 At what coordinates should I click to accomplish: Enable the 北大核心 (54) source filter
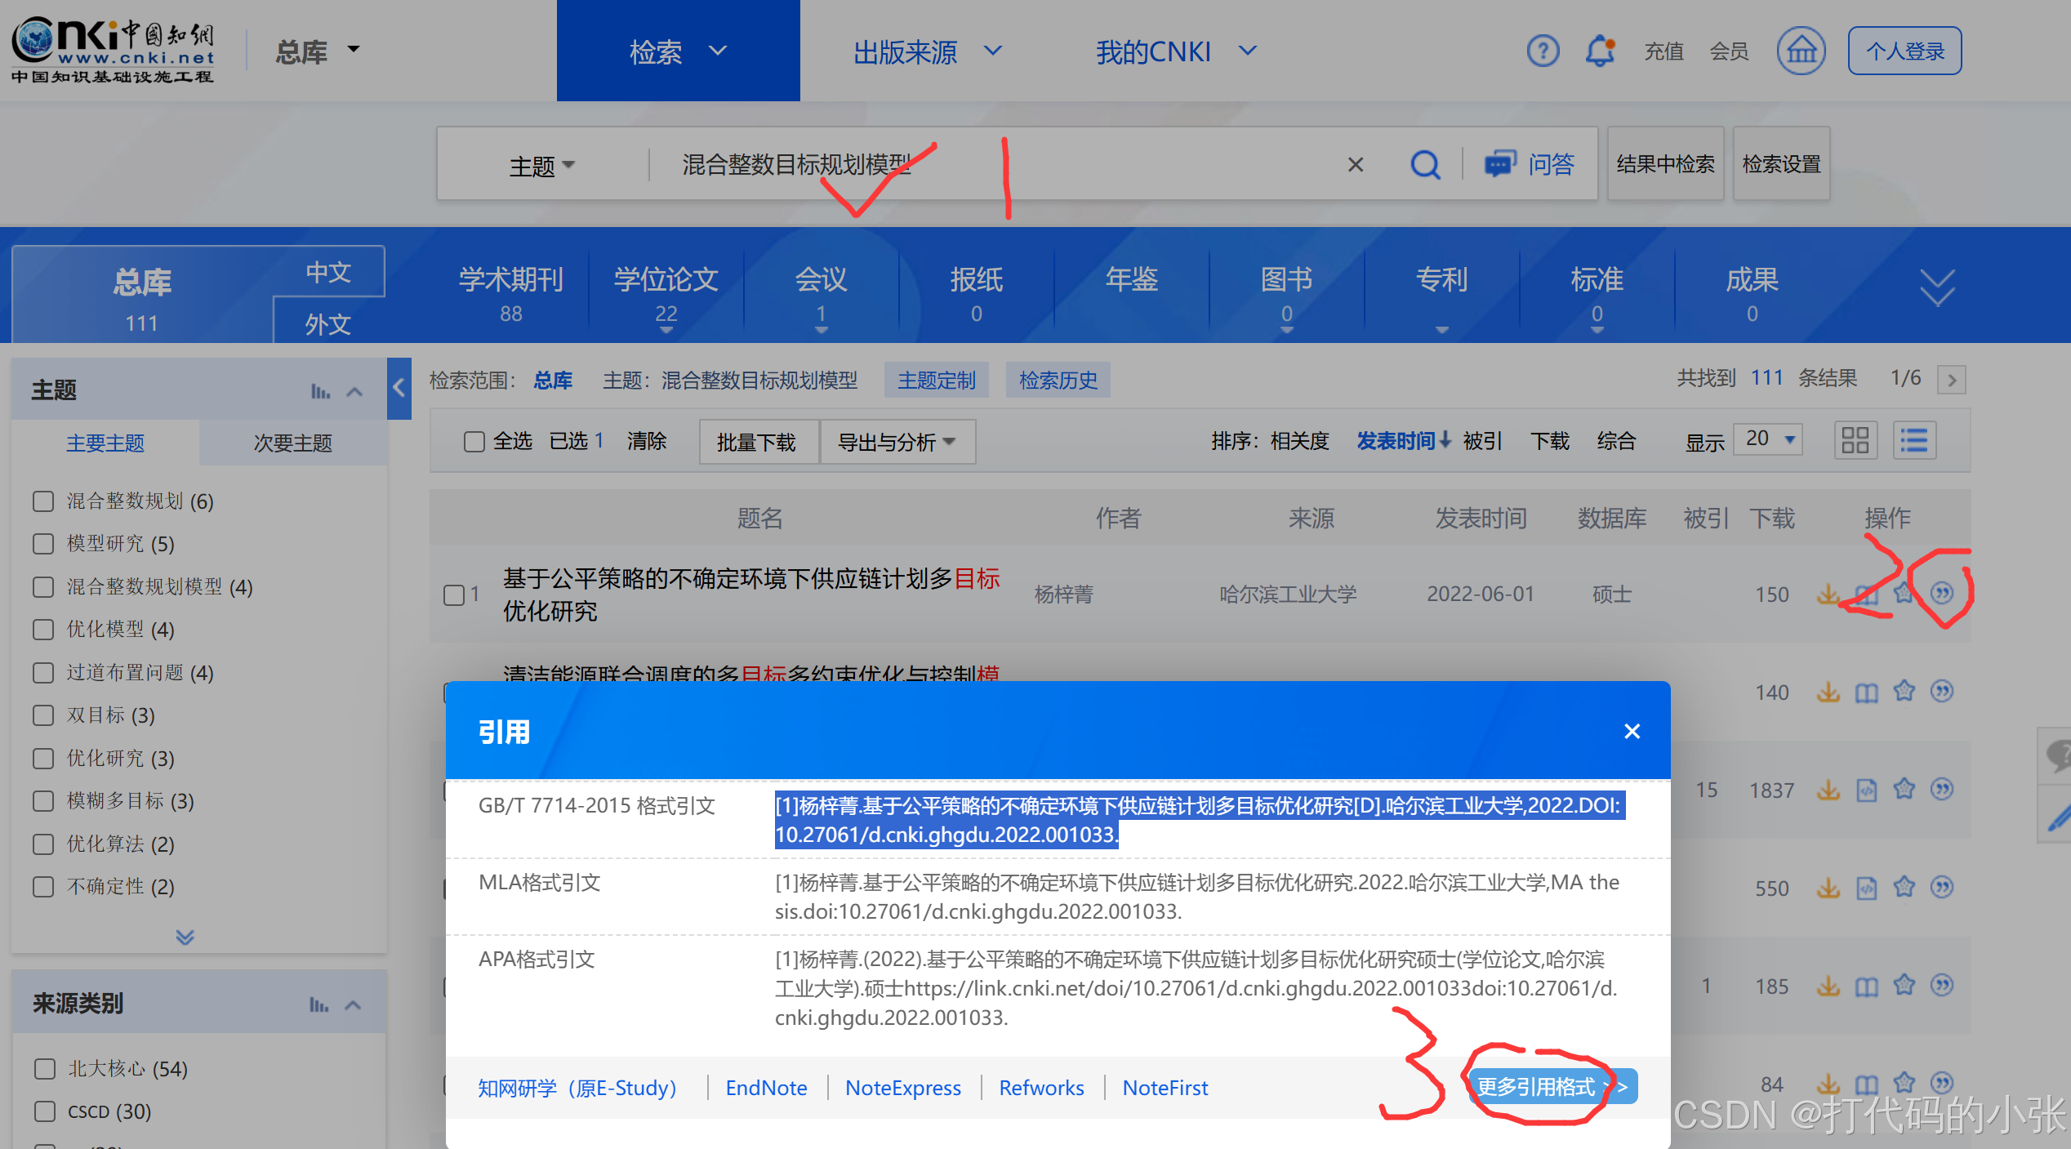tap(45, 1068)
